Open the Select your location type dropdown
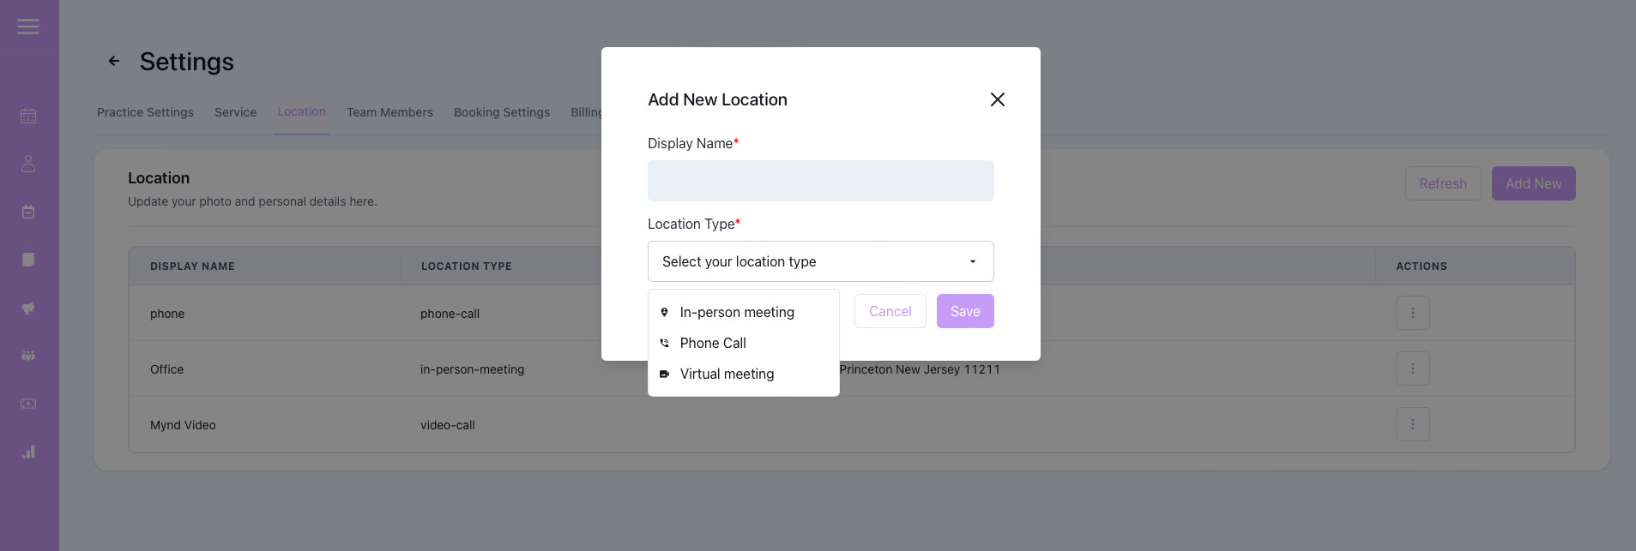The image size is (1636, 551). [x=820, y=261]
